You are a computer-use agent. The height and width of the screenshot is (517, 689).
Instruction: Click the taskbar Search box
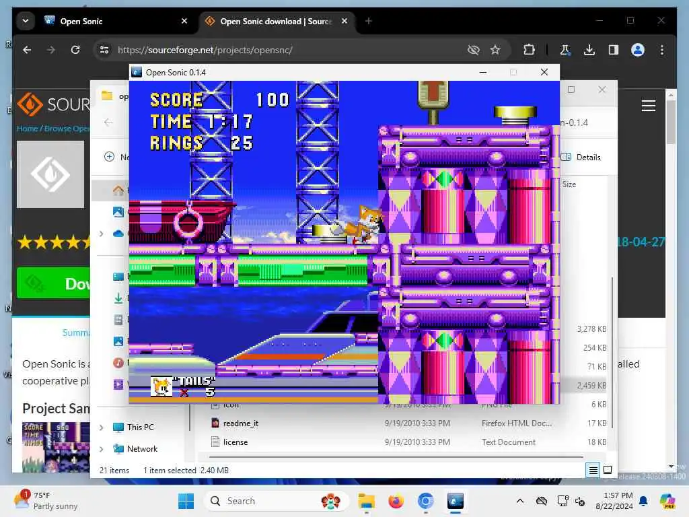[277, 501]
